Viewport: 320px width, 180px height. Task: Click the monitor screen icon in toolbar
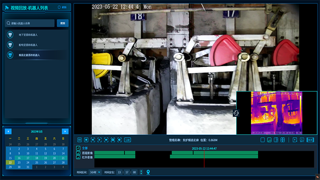(x=302, y=140)
